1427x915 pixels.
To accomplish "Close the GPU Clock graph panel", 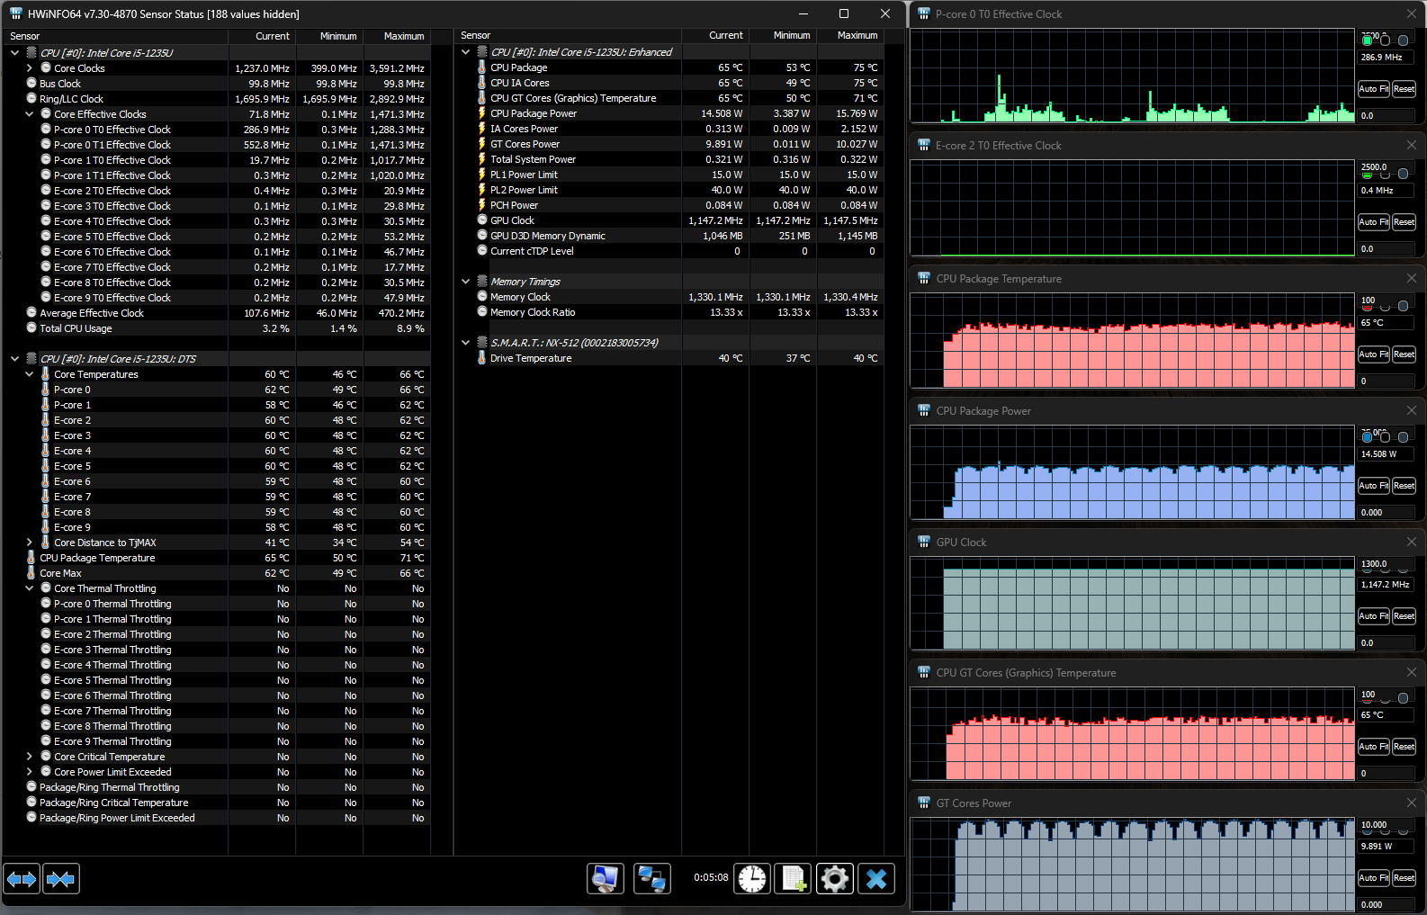I will (x=1411, y=542).
